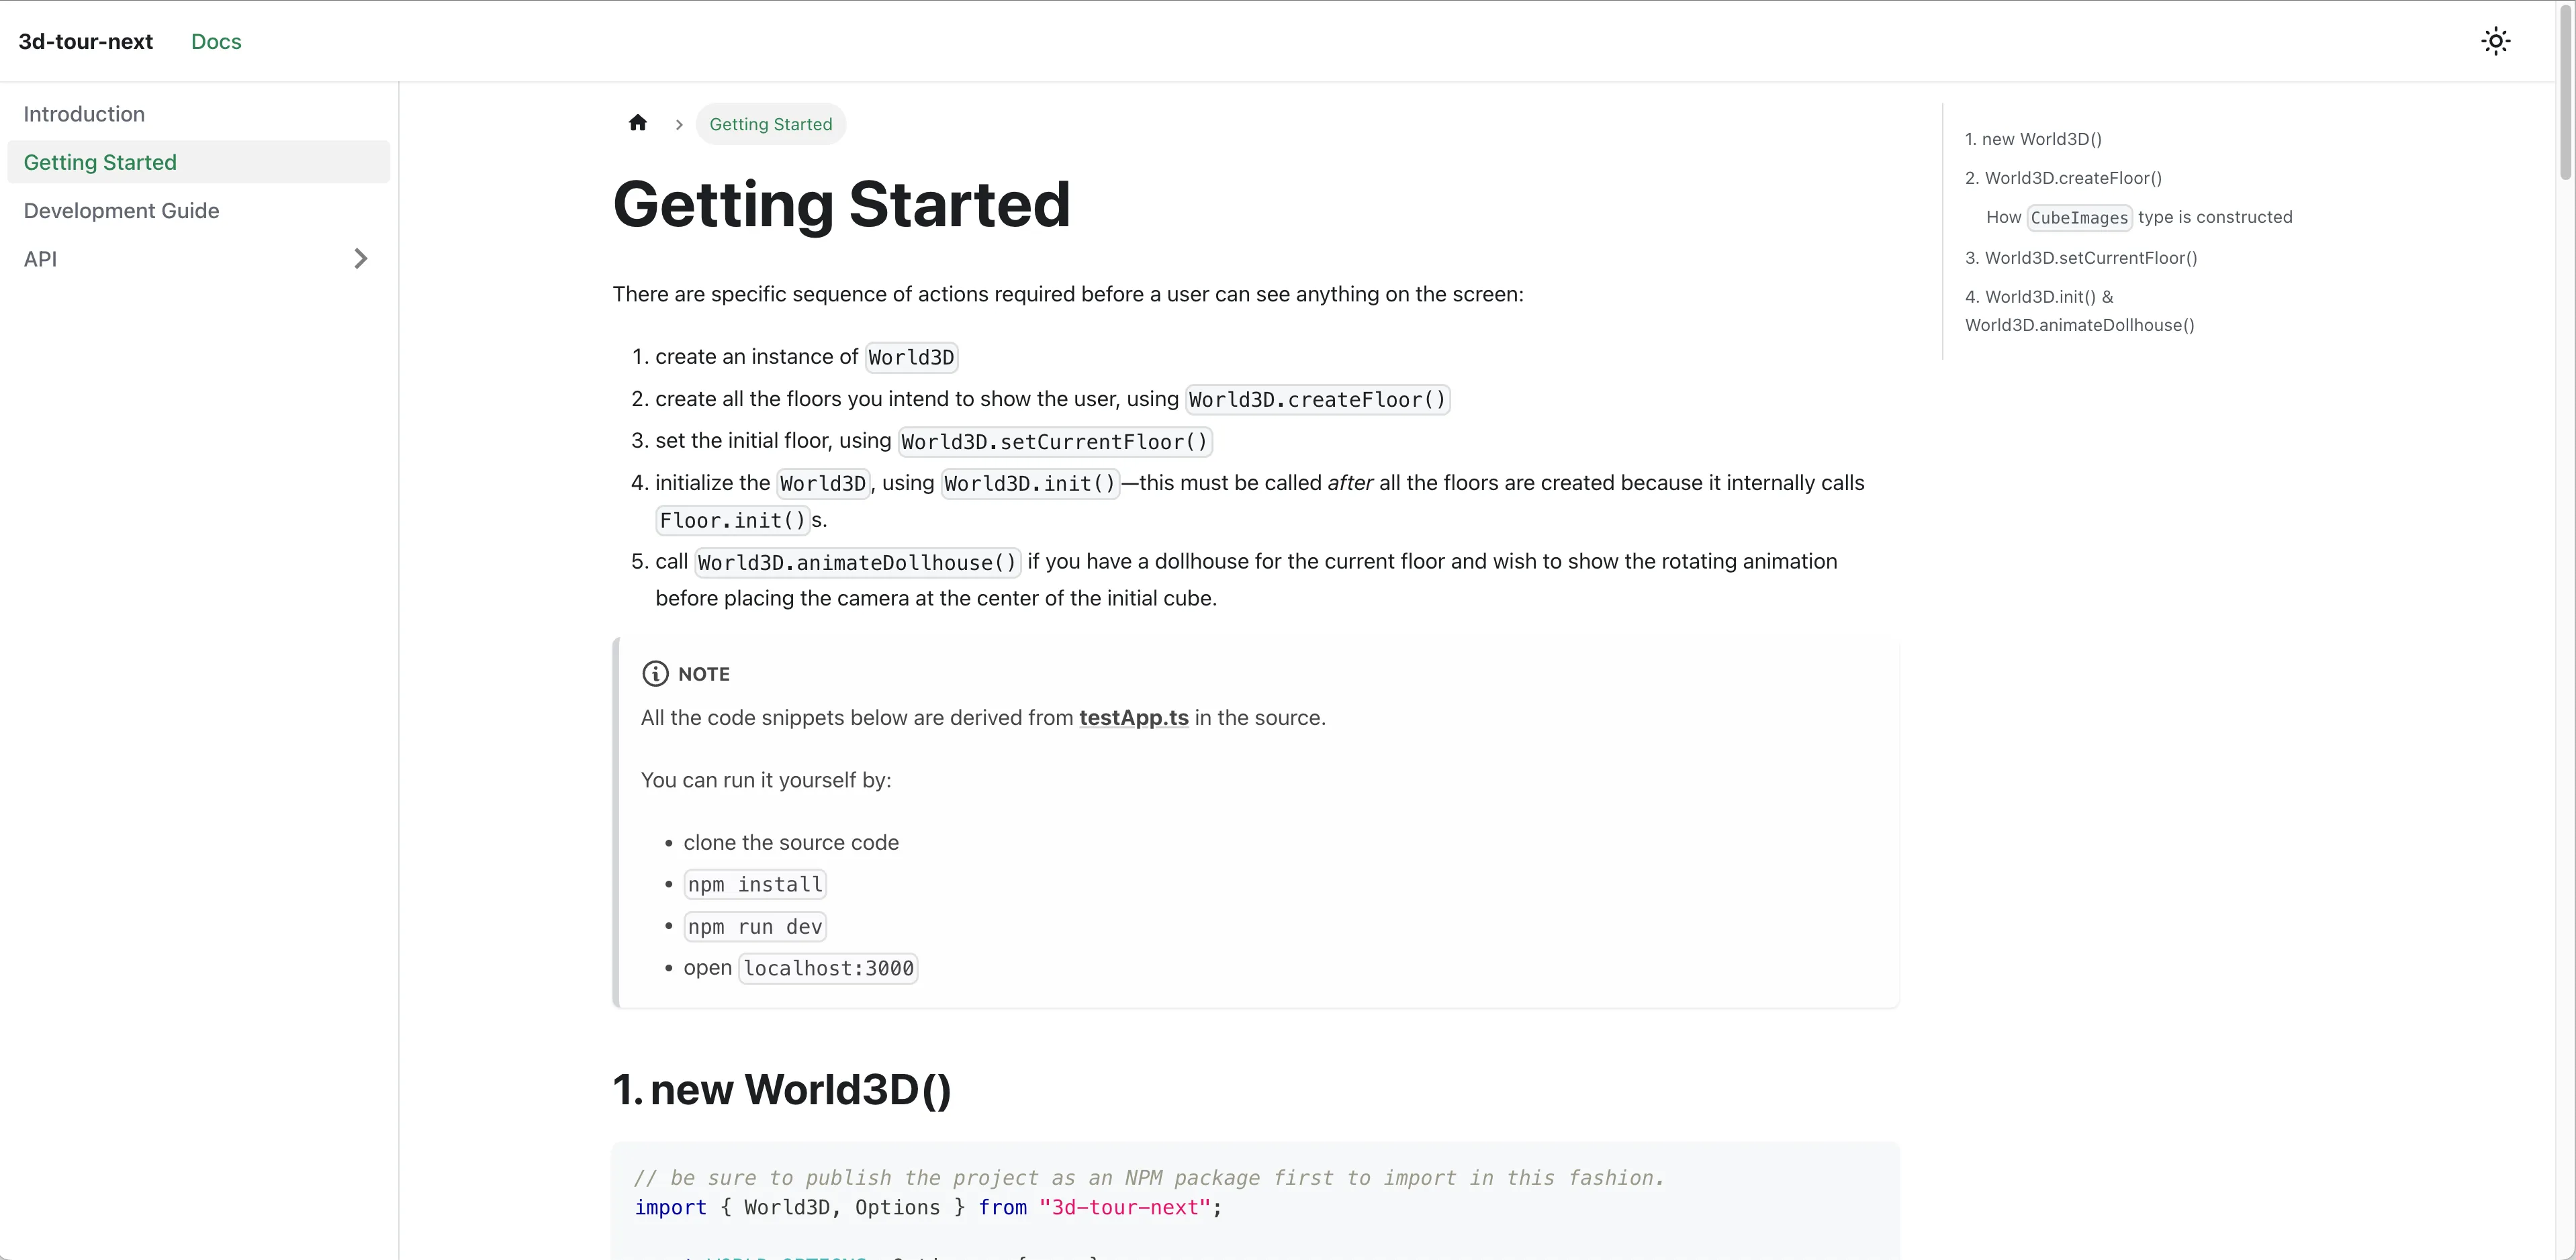Click the 3d-tour-next site title
This screenshot has width=2576, height=1260.
click(86, 41)
